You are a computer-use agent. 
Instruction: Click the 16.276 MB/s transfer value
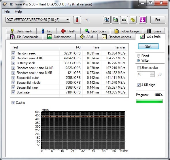pos(116,63)
